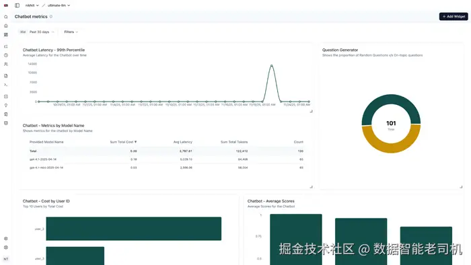Viewport: 471px width, 265px height.
Task: Select the Total row label
Action: pyautogui.click(x=33, y=151)
